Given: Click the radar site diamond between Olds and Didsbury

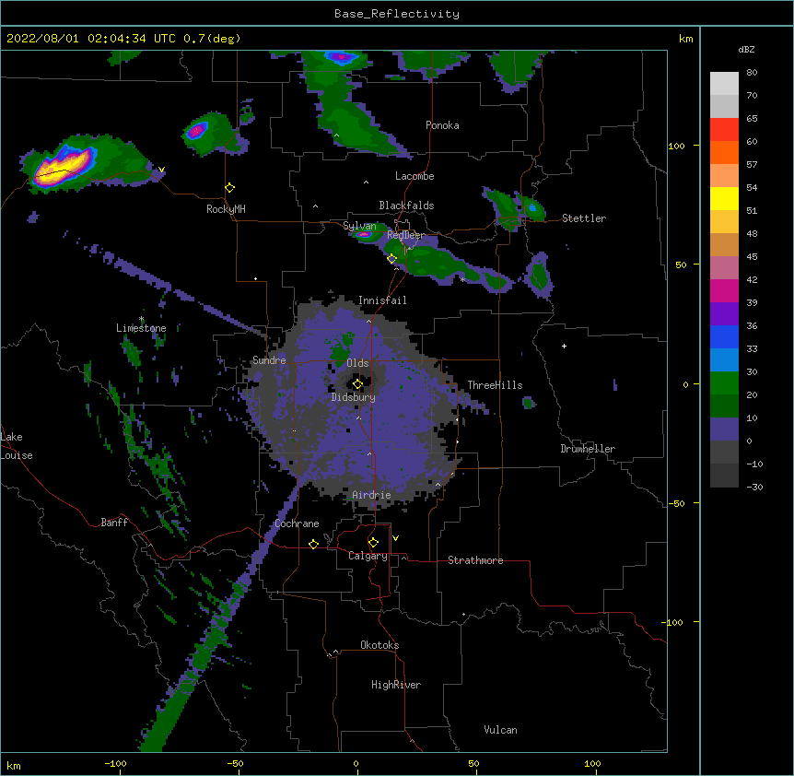Looking at the screenshot, I should [357, 384].
